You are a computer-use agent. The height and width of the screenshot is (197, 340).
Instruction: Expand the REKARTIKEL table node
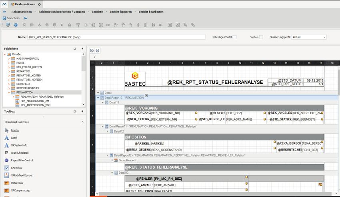click(9, 71)
